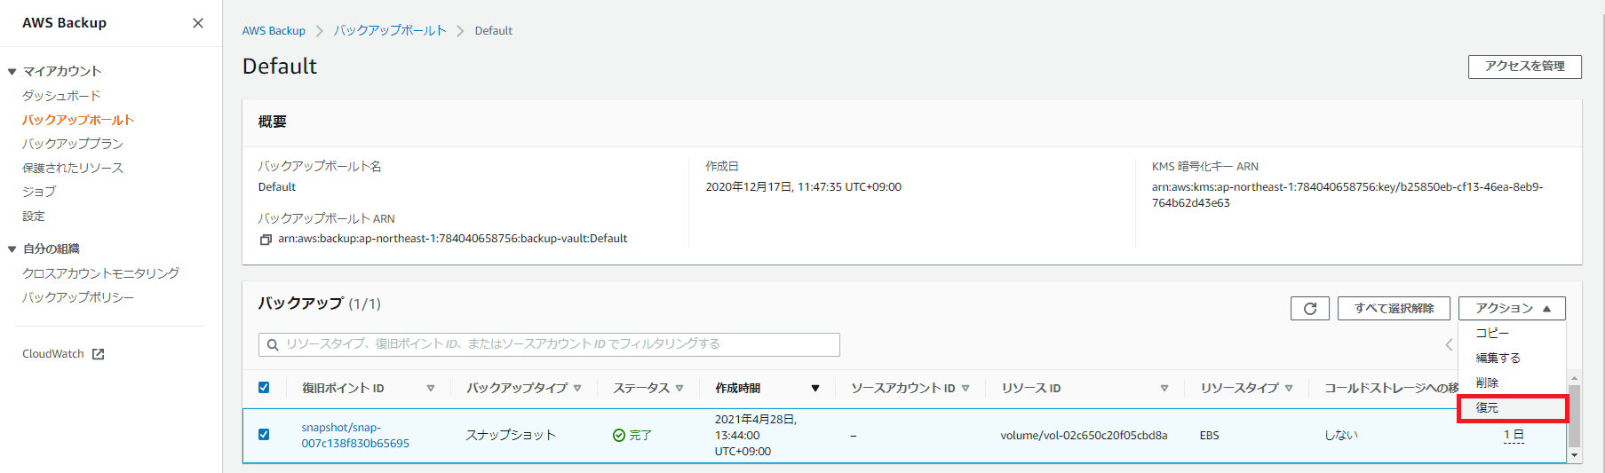The height and width of the screenshot is (473, 1605).
Task: Click the refresh backups icon button
Action: tap(1309, 308)
